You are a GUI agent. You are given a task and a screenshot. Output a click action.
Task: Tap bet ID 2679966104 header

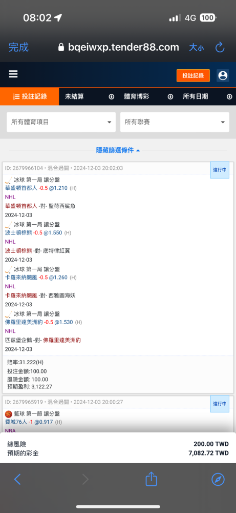64,168
